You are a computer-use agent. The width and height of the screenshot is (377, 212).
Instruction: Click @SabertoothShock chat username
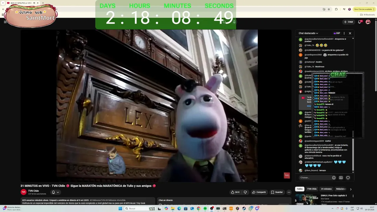[313, 156]
